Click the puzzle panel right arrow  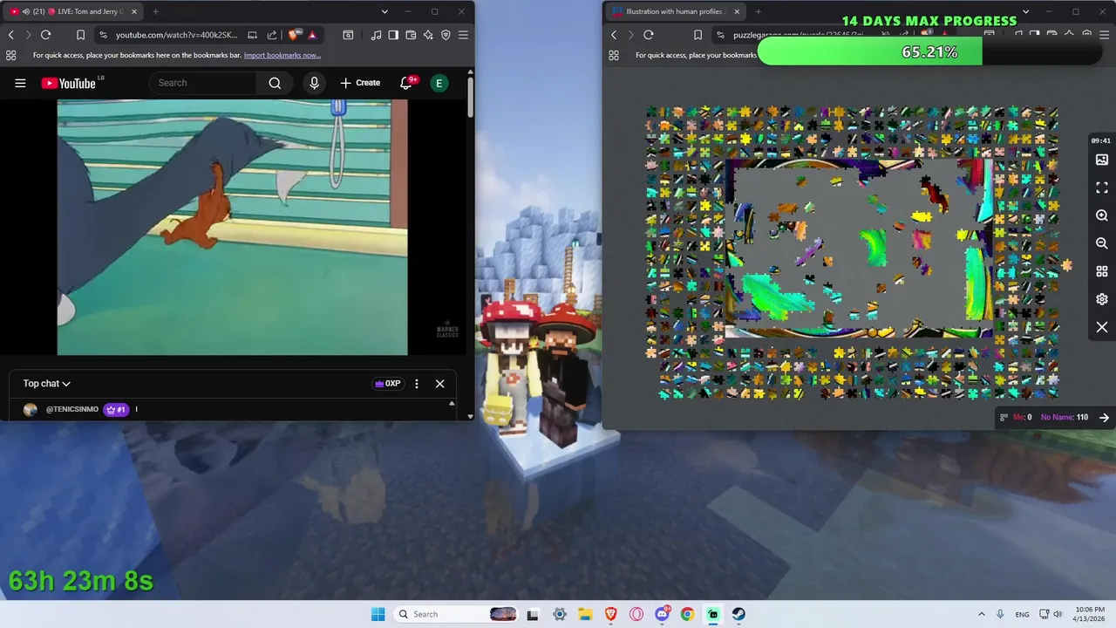click(x=1104, y=417)
